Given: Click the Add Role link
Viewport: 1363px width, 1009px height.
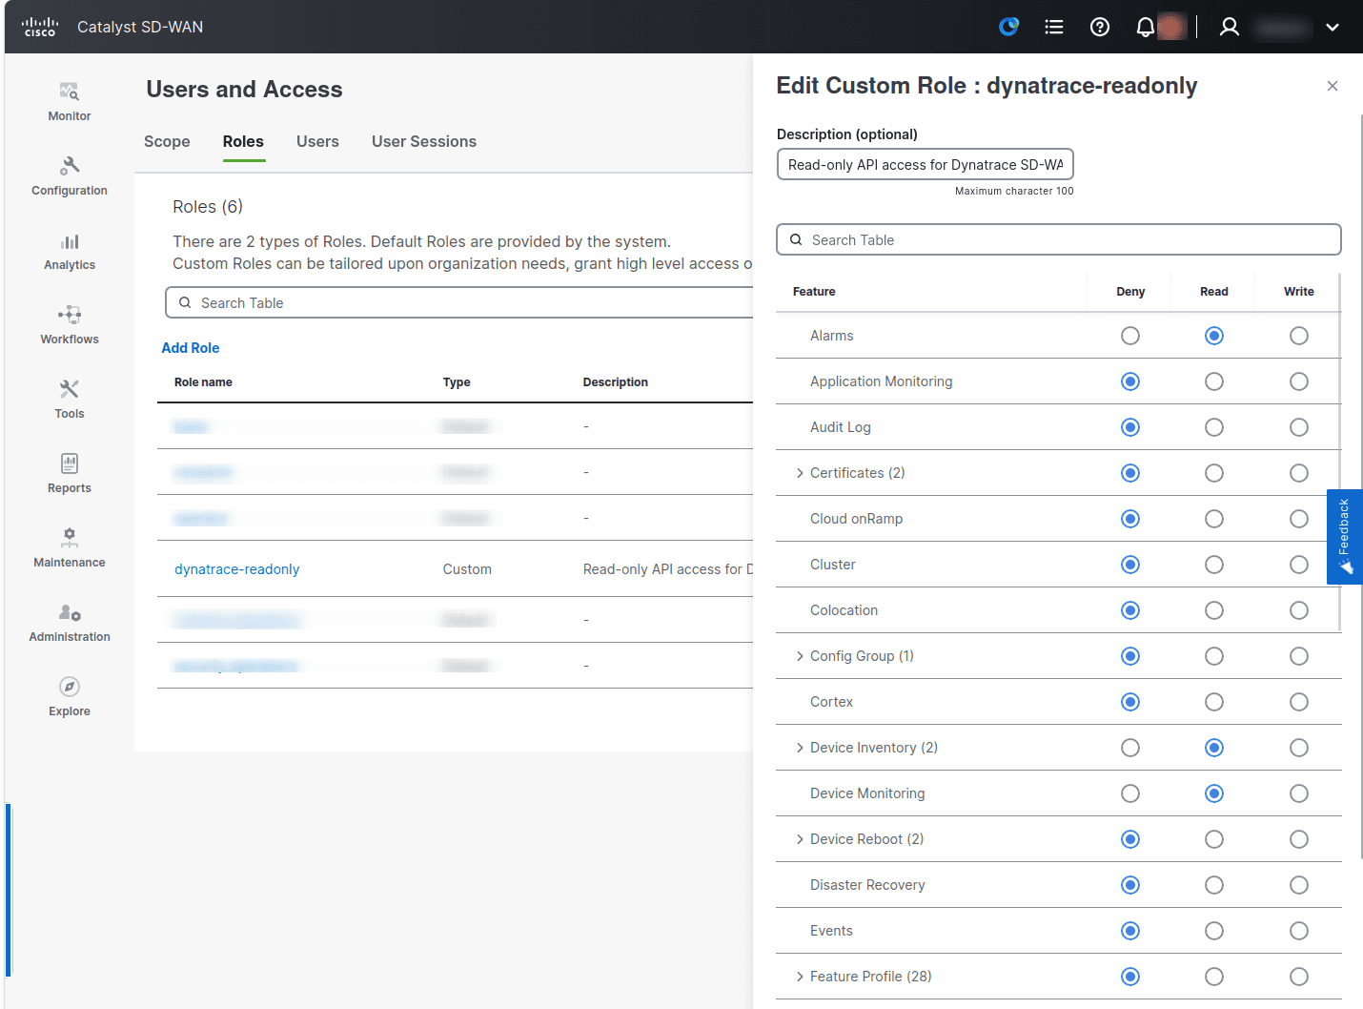Looking at the screenshot, I should [191, 348].
